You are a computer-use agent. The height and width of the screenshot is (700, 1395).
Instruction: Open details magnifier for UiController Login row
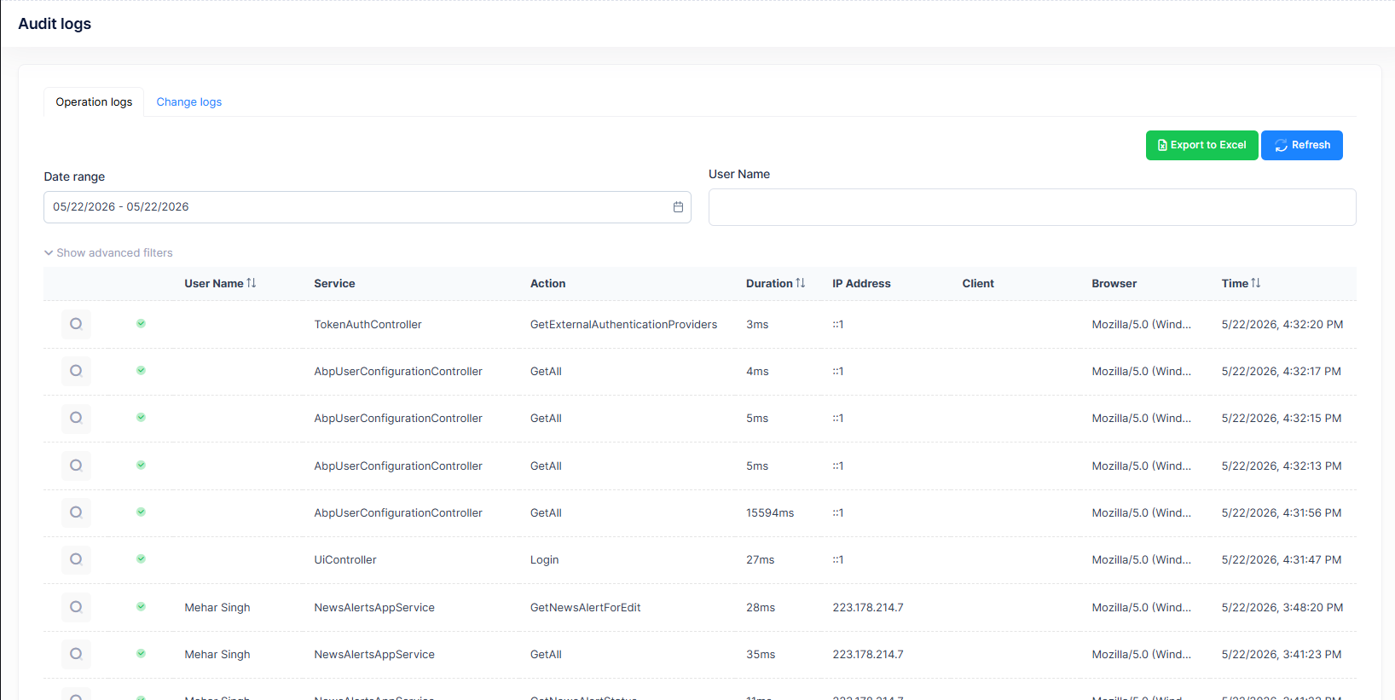pyautogui.click(x=76, y=559)
